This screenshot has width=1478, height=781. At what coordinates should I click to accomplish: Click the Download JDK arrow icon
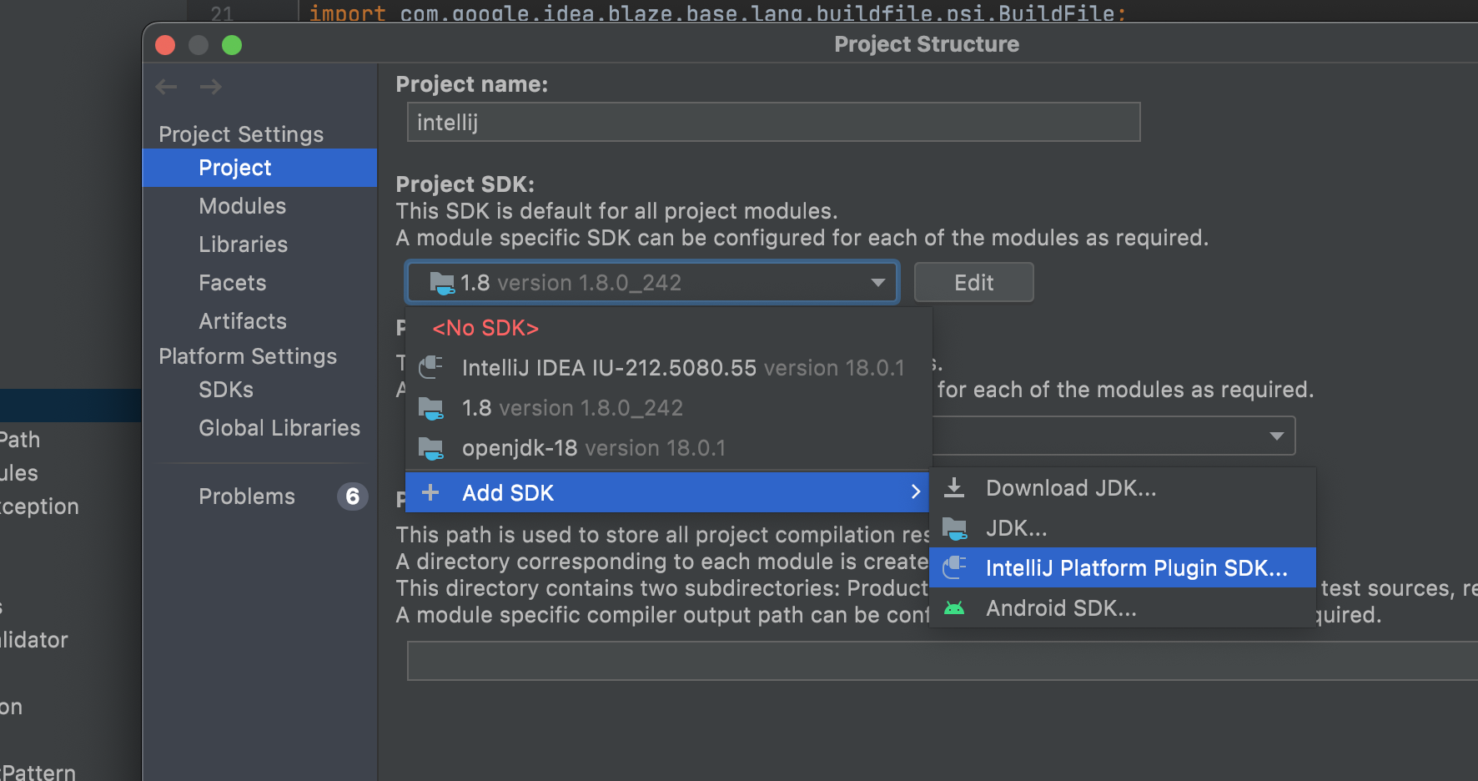coord(954,488)
